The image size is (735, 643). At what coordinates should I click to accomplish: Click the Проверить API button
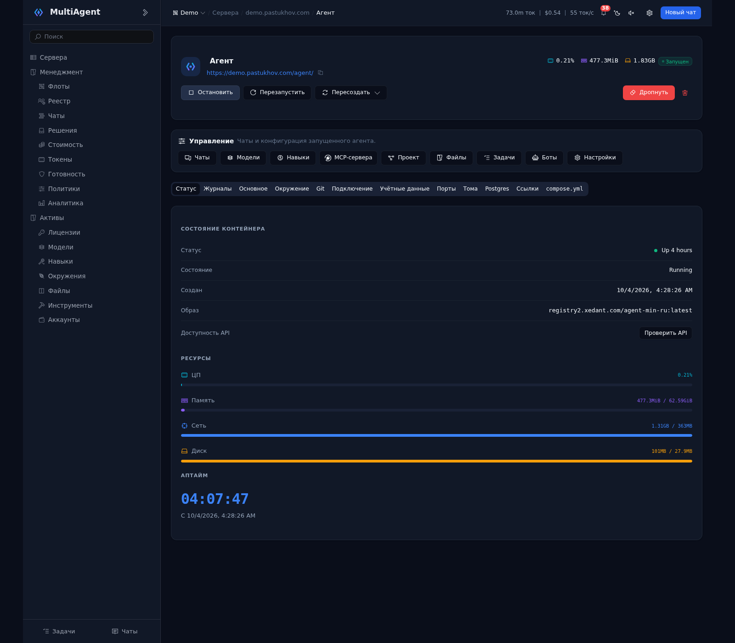[665, 333]
